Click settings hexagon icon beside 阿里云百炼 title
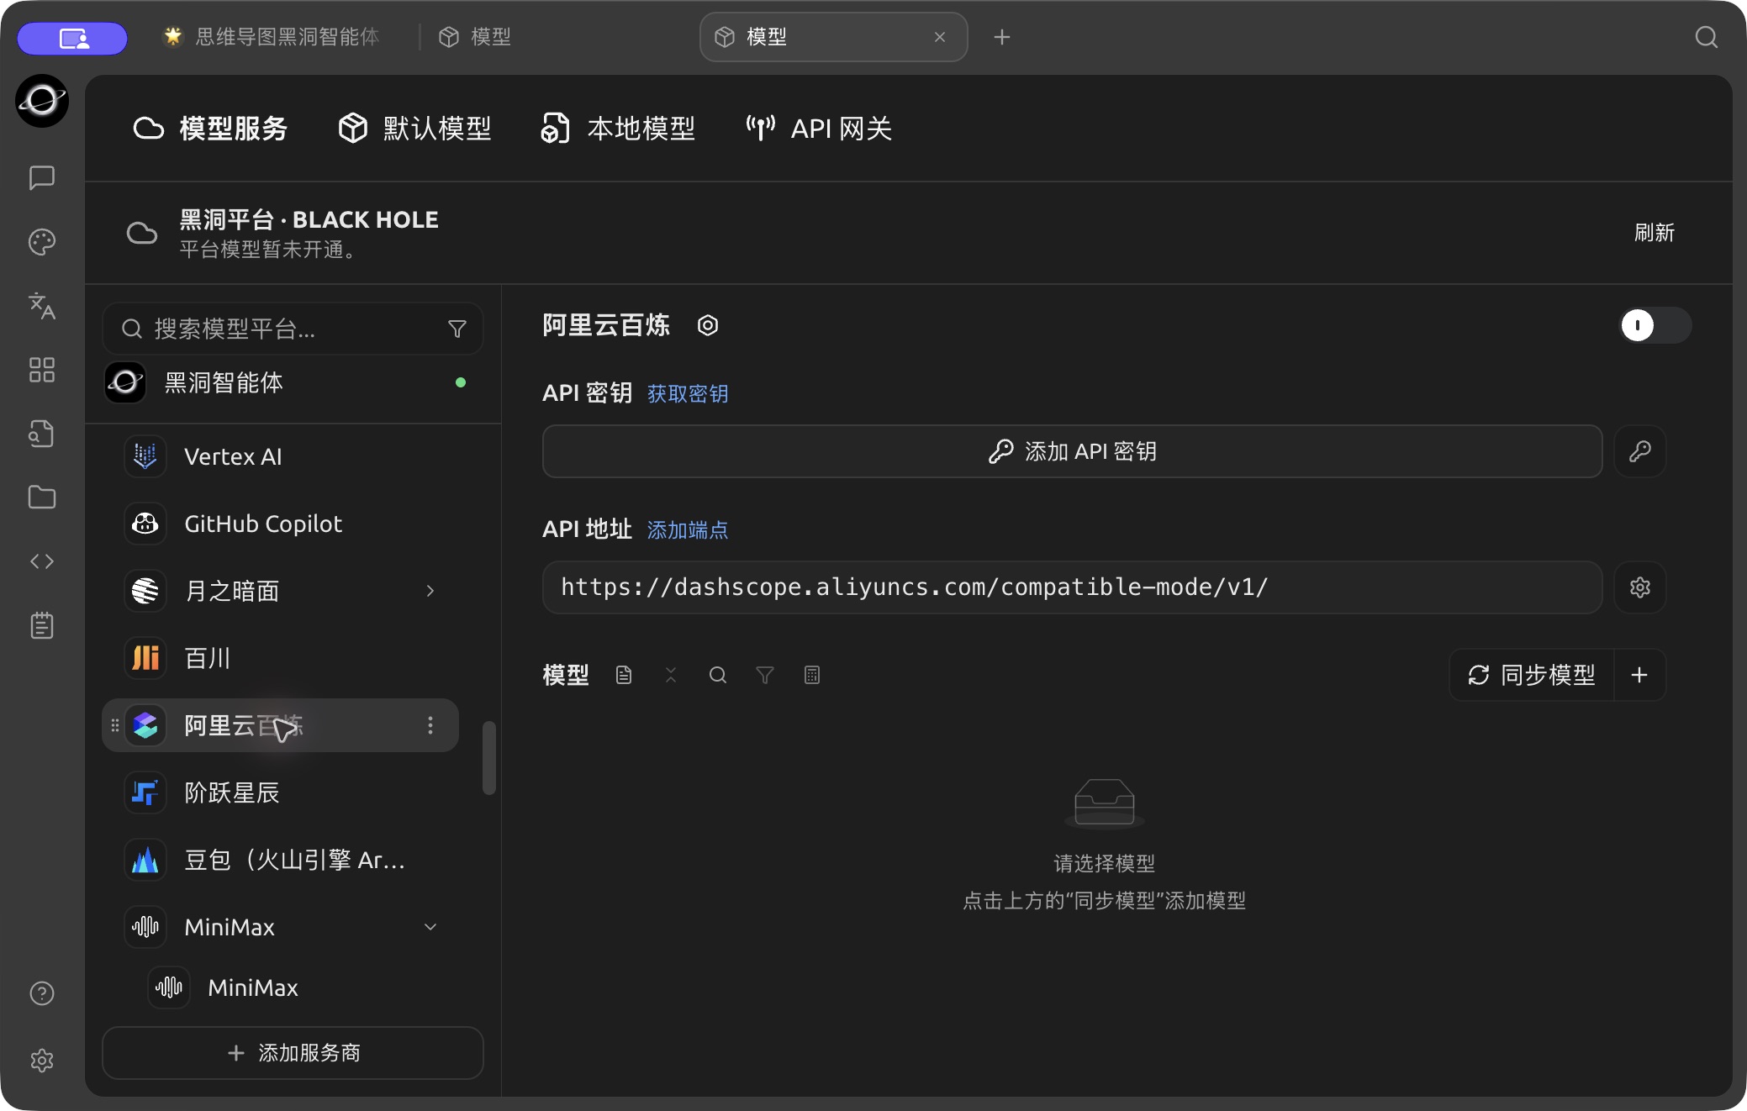This screenshot has height=1111, width=1747. [708, 325]
